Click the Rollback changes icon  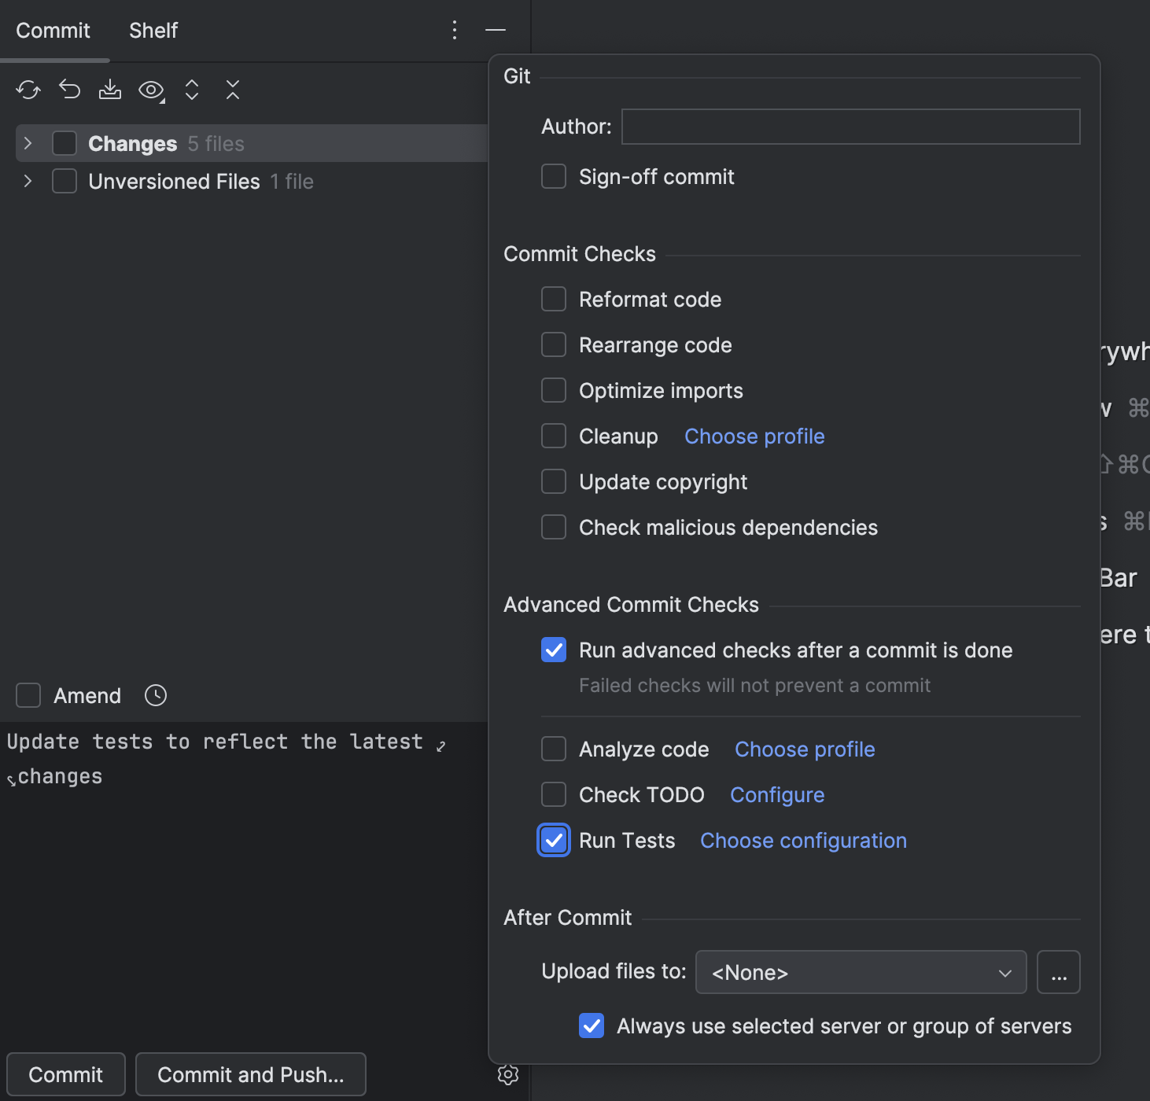69,90
